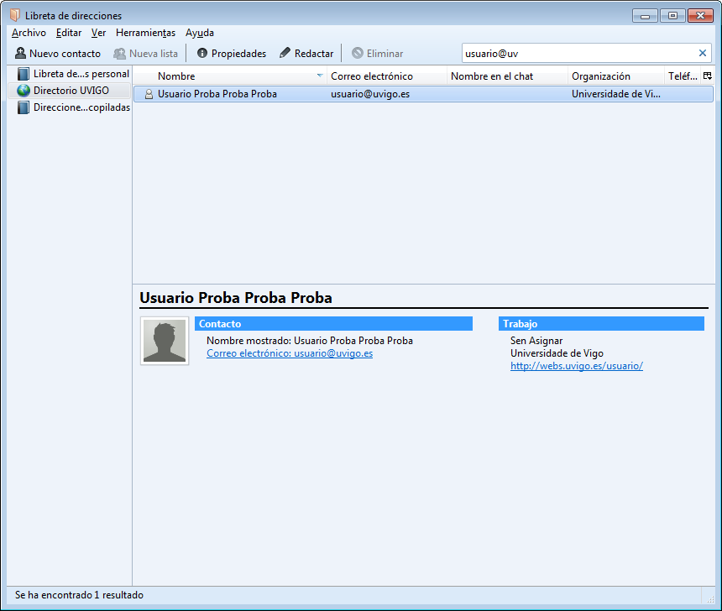This screenshot has height=611, width=722.
Task: Open the Archivo menu
Action: tap(29, 33)
